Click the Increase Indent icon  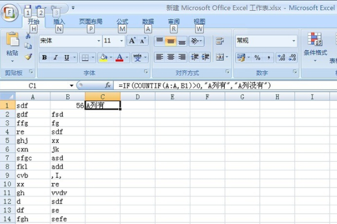[x=205, y=57]
